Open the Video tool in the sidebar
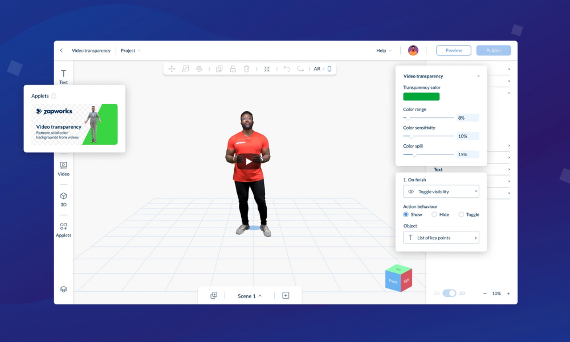Screen dimensions: 570x342 [64, 169]
